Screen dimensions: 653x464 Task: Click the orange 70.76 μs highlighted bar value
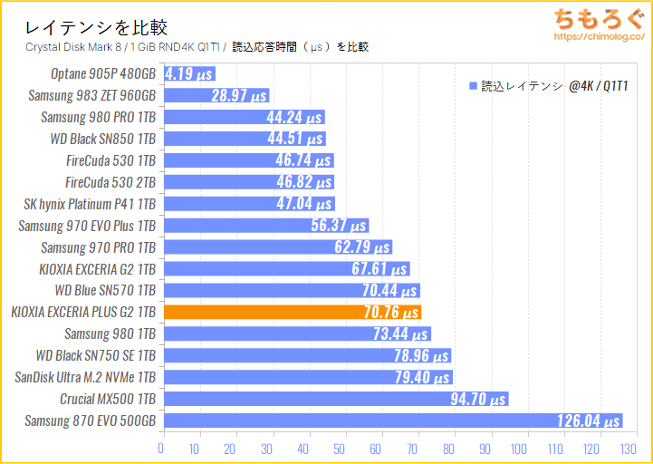pos(390,313)
